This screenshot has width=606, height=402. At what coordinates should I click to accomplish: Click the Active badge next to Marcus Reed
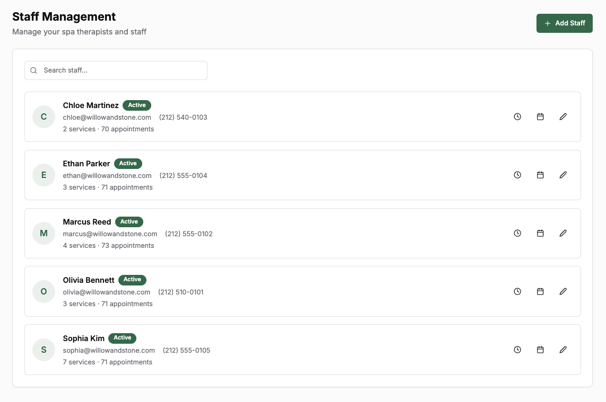[x=129, y=221]
